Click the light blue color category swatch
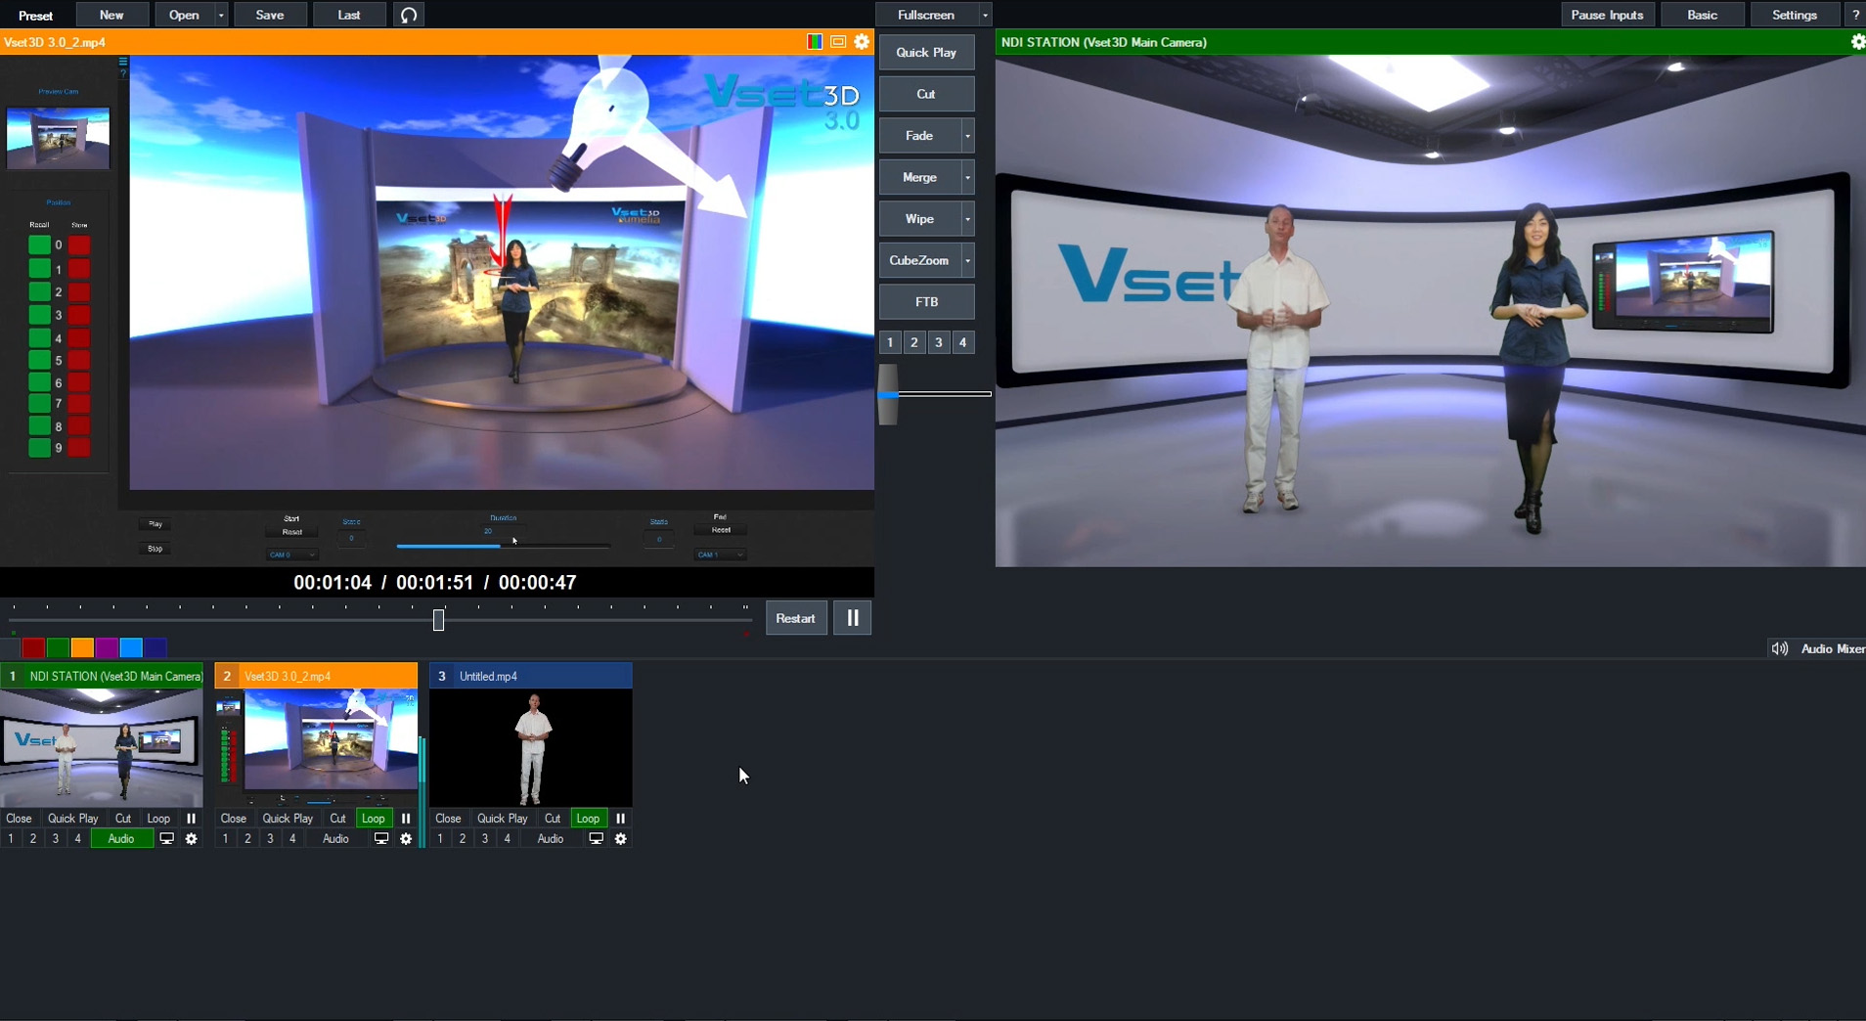Viewport: 1866px width, 1021px height. pos(131,647)
